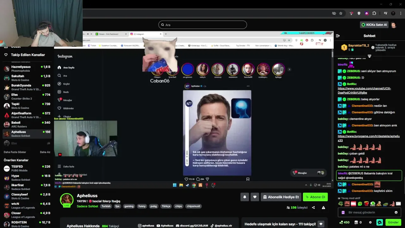Click BayraktarTB_2 top gifter name
Screen dimensions: 405x228
click(358, 46)
